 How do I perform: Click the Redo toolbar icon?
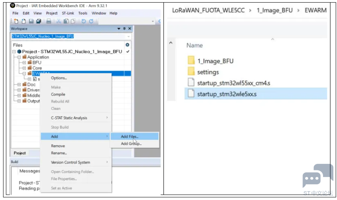tap(91, 21)
